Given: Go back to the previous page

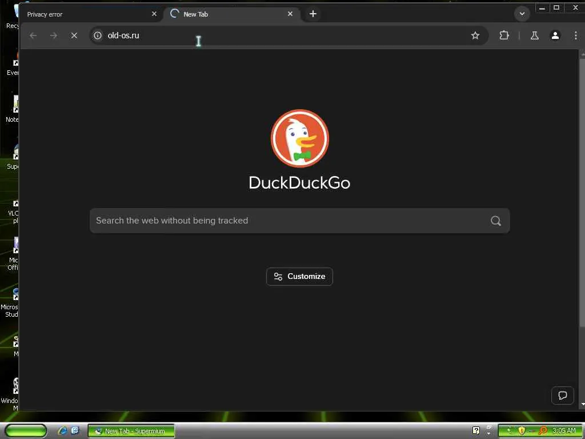Looking at the screenshot, I should point(33,35).
